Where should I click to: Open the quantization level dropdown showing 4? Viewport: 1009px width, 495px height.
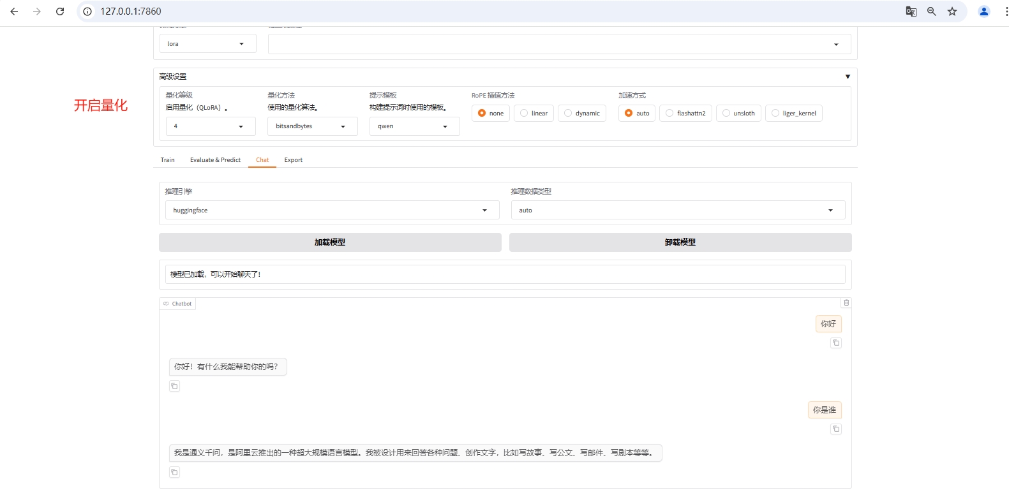tap(211, 126)
